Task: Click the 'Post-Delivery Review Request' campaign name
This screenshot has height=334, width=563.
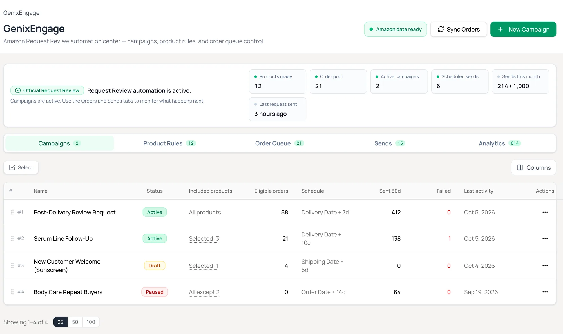Action: (75, 212)
